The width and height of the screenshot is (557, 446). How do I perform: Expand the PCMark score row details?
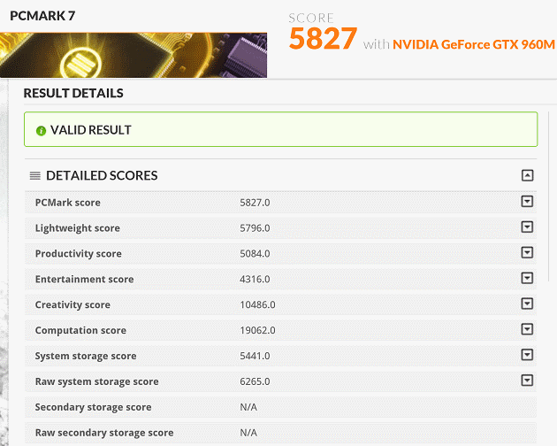[527, 201]
